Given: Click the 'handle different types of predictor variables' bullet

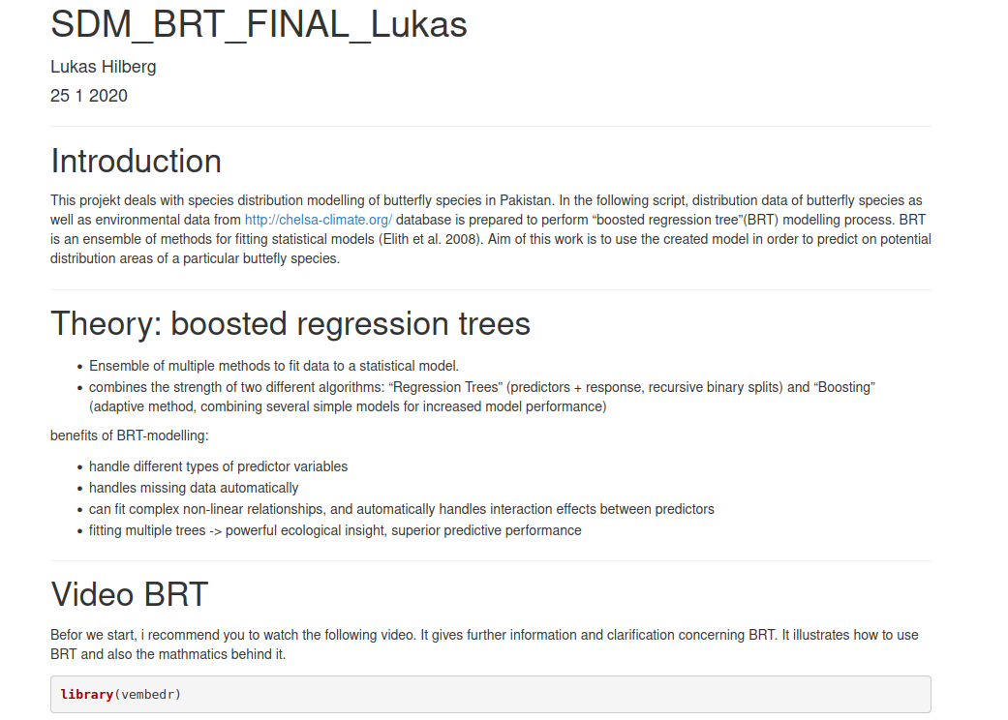Looking at the screenshot, I should coord(218,466).
